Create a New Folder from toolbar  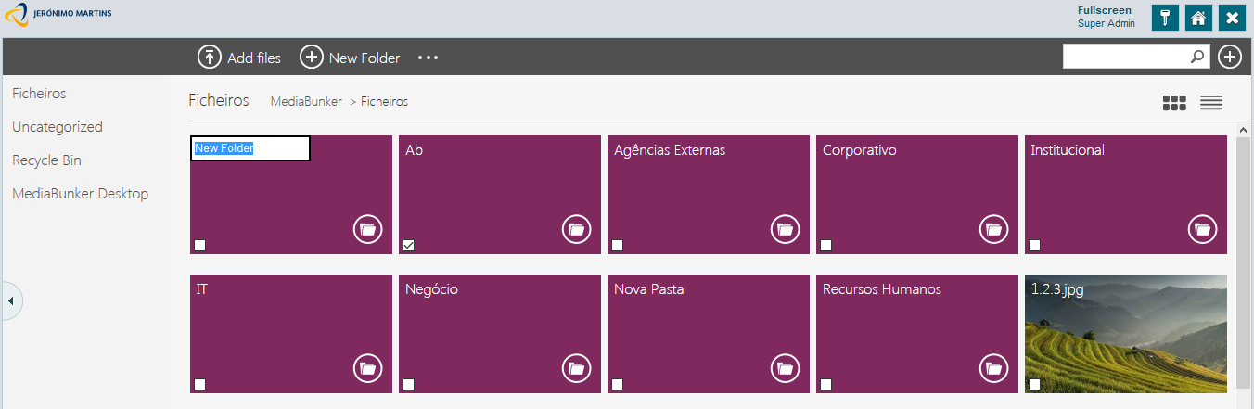350,58
